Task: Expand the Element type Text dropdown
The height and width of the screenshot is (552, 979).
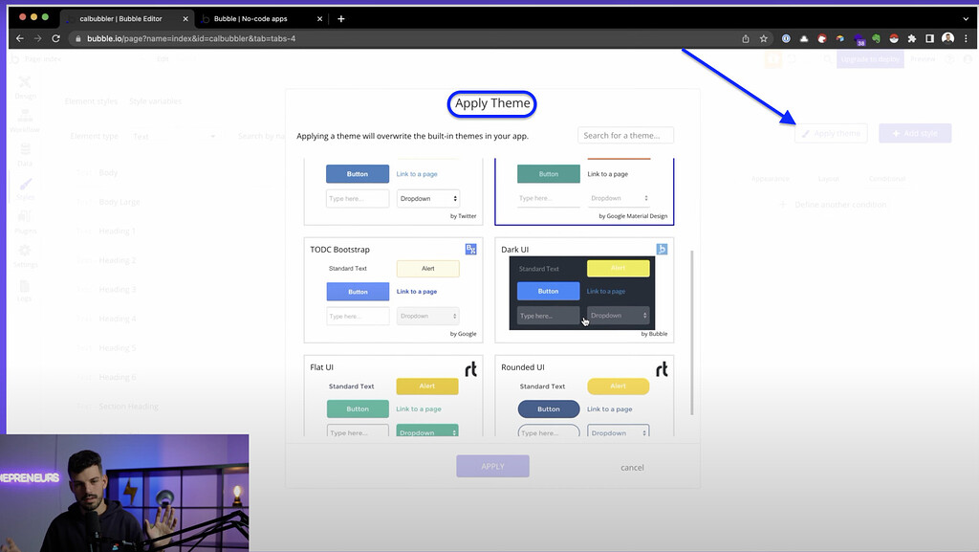Action: 177,135
